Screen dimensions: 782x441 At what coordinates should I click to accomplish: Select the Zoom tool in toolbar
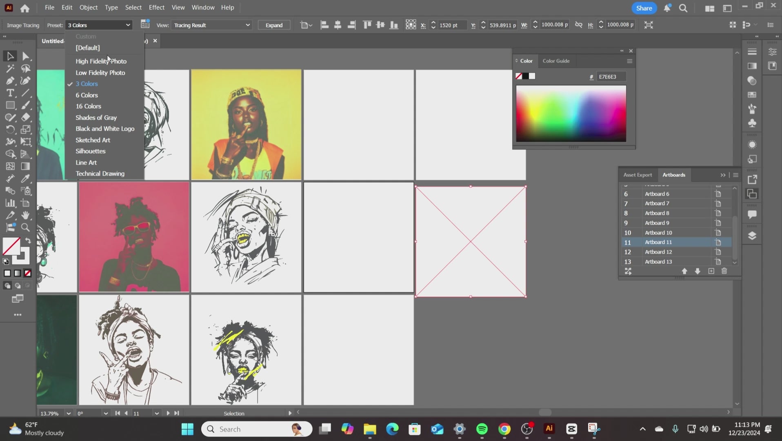(x=26, y=227)
